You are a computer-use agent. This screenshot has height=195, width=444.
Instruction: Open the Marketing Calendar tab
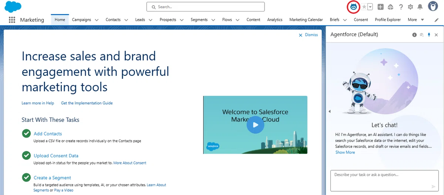(306, 20)
